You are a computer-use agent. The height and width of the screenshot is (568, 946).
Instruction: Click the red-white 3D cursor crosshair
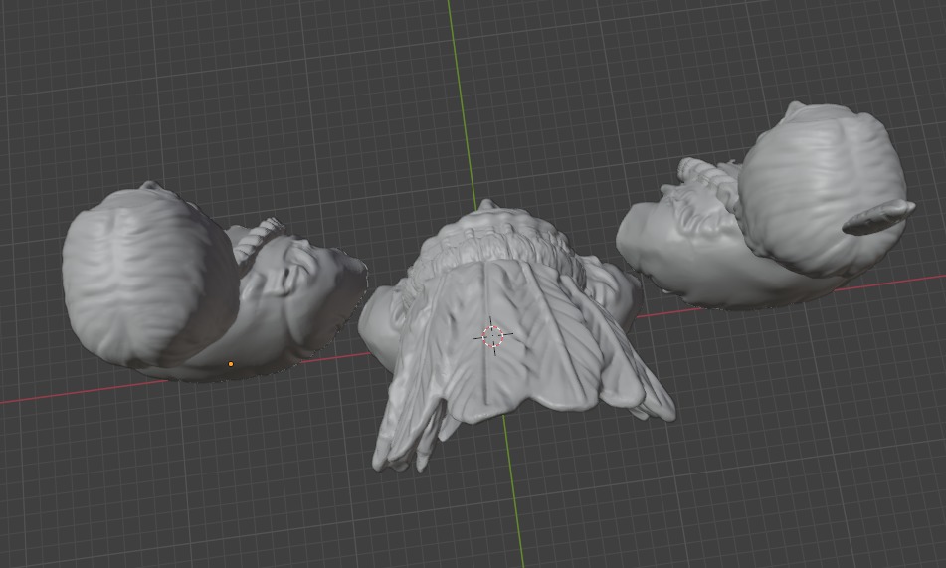pos(493,335)
